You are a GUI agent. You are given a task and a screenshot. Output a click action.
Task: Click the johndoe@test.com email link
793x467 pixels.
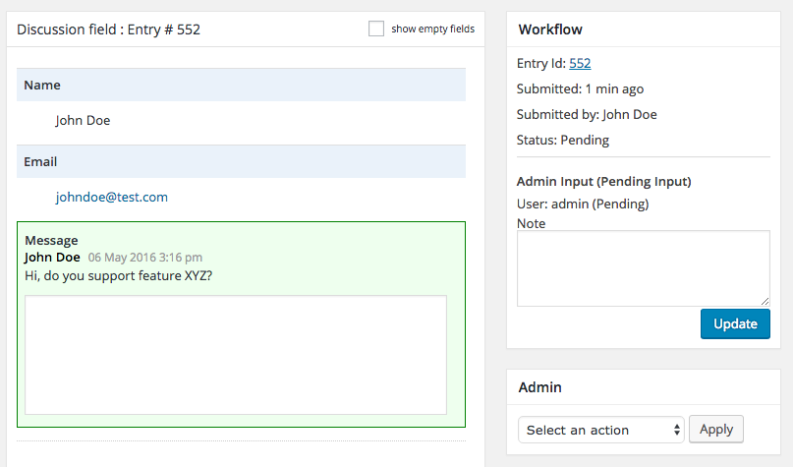(x=112, y=197)
